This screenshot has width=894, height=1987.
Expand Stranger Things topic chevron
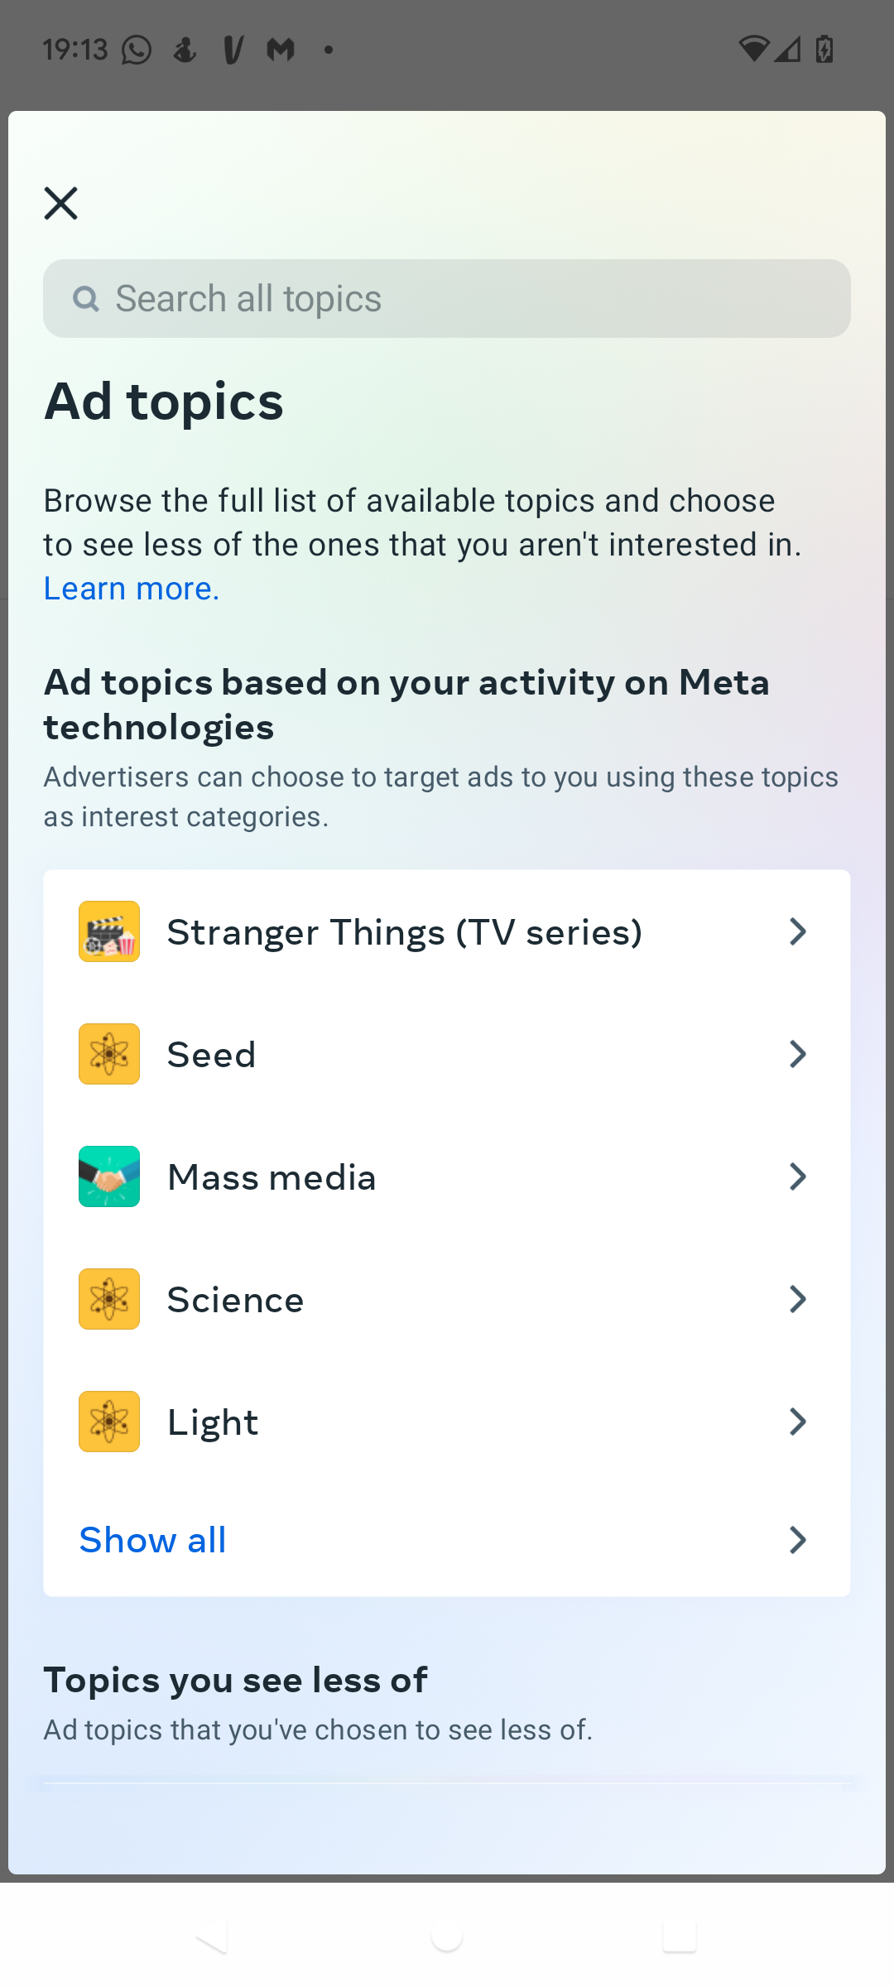pyautogui.click(x=797, y=931)
